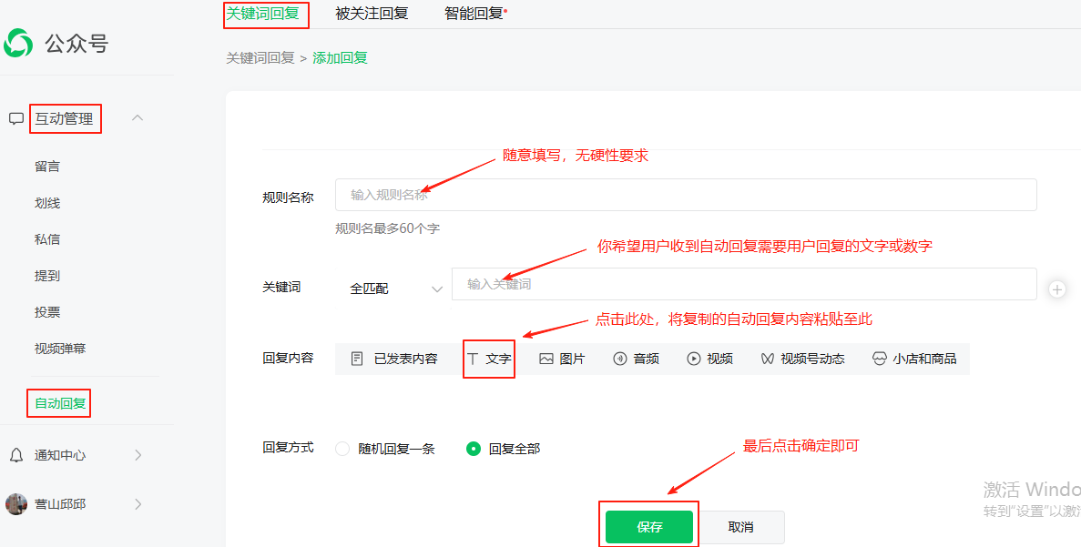
Task: Switch to the 智能回复 tab
Action: coord(474,13)
